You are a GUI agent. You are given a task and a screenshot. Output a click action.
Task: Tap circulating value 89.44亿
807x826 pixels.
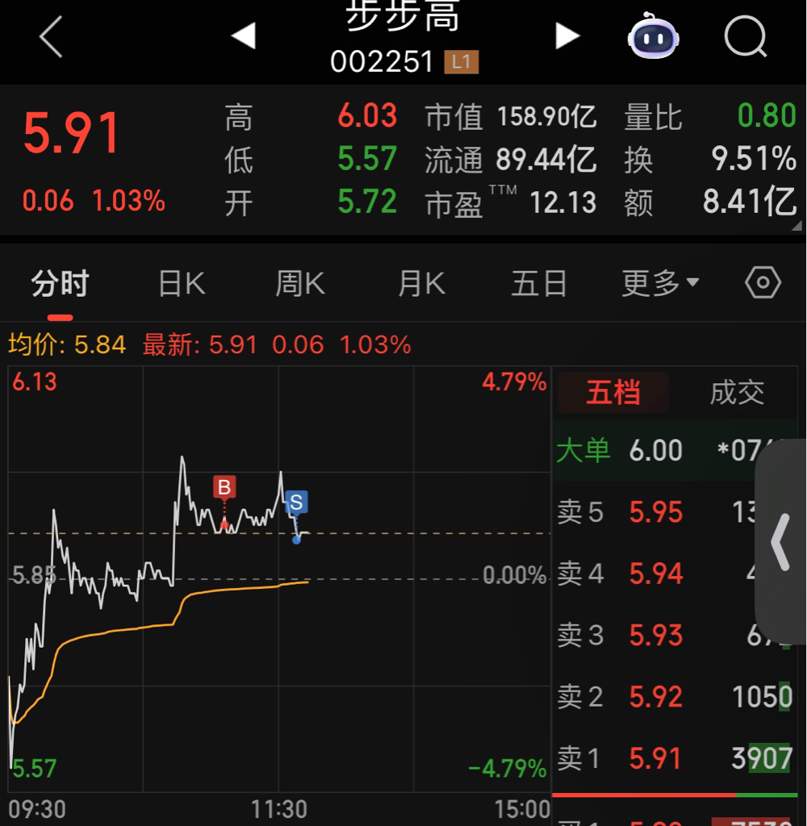[x=546, y=160]
